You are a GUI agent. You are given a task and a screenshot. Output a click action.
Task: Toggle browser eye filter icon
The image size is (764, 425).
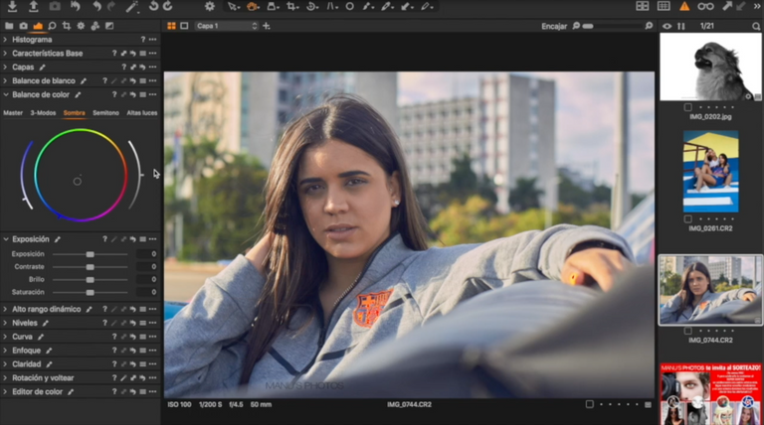[x=668, y=26]
